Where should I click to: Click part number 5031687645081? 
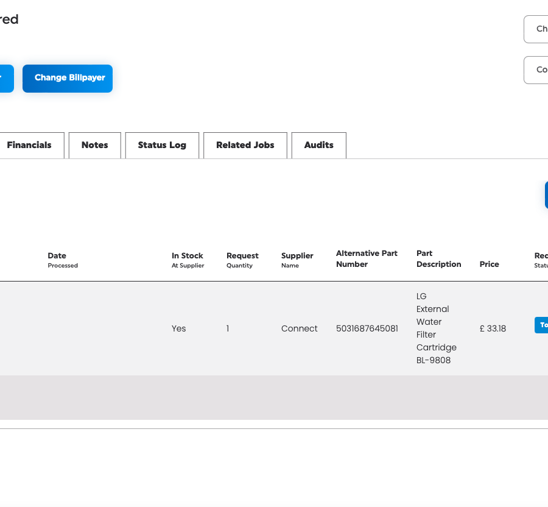coord(367,328)
